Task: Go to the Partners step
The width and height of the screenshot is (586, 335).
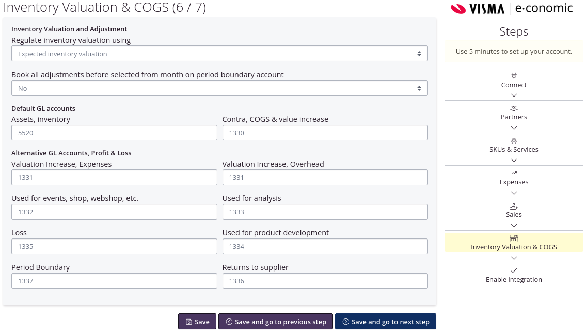Action: click(514, 117)
